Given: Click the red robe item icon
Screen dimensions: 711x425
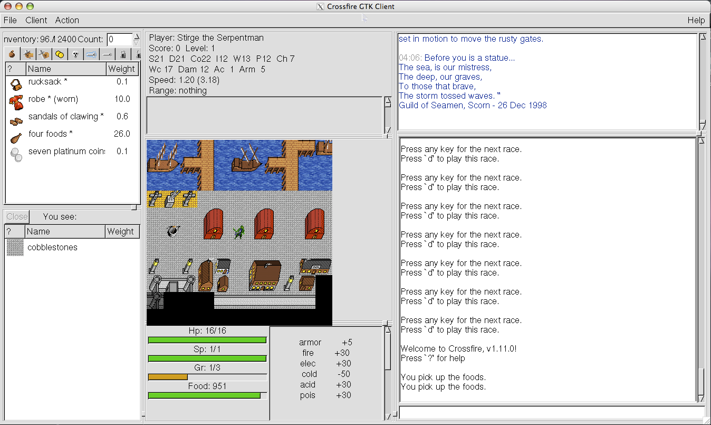Looking at the screenshot, I should pos(16,100).
